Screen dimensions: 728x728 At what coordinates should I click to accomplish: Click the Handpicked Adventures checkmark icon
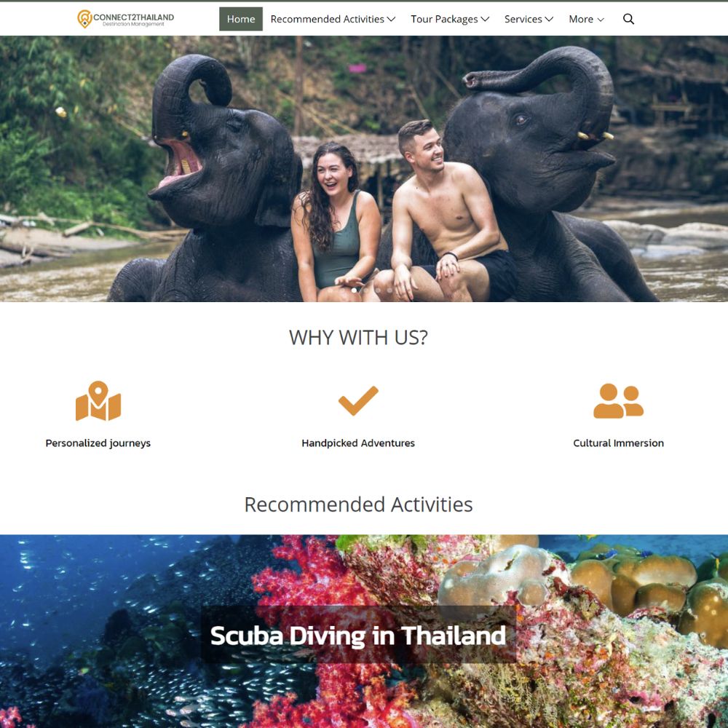(358, 400)
